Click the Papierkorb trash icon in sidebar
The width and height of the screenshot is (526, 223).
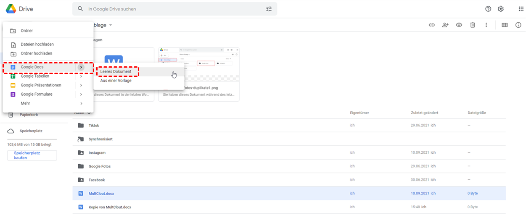[11, 115]
